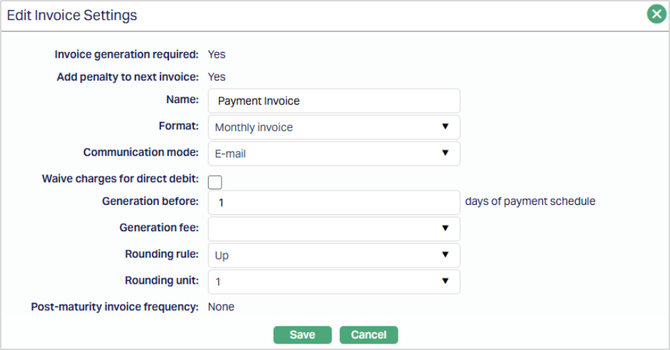This screenshot has width=670, height=350.
Task: Focus the Generation before days field
Action: coord(334,202)
